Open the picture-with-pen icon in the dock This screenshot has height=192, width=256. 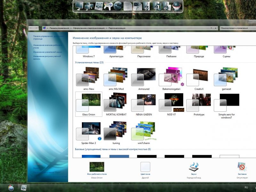[138, 6]
